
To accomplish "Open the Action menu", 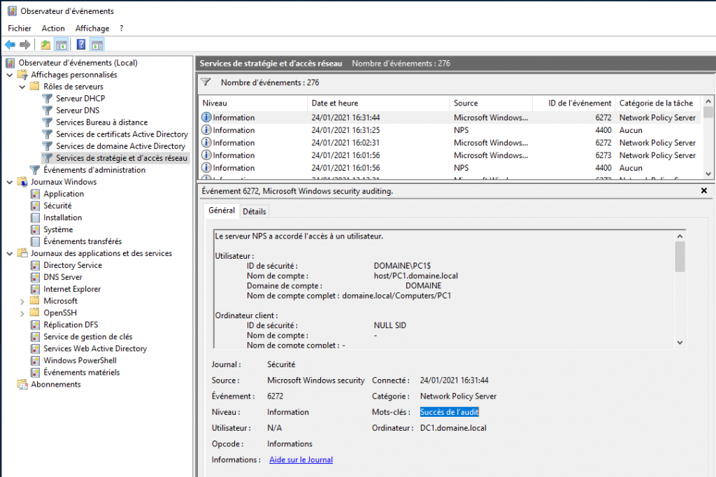I will pos(53,29).
